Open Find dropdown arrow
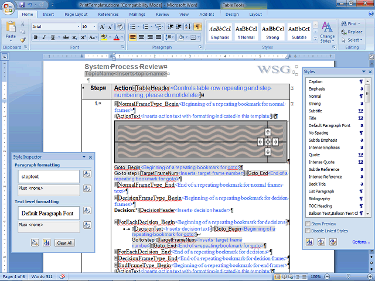 pyautogui.click(x=359, y=23)
